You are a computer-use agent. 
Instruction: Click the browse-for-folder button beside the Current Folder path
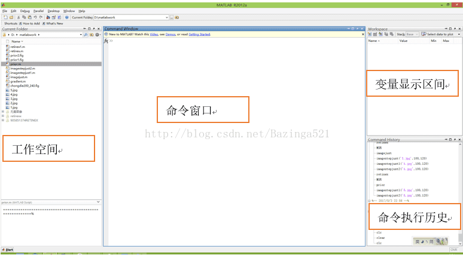(172, 17)
